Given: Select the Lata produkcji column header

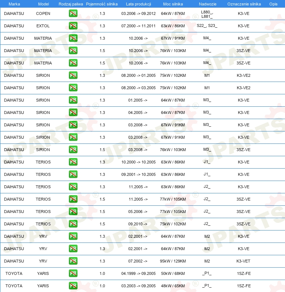Looking at the screenshot, I should tap(138, 4).
